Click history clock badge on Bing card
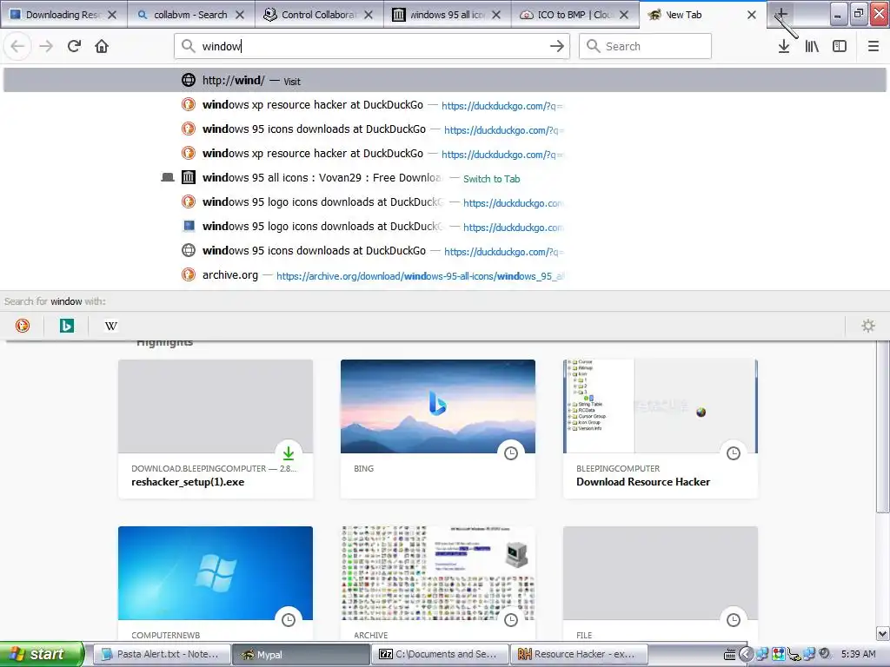This screenshot has width=890, height=667. 511,453
